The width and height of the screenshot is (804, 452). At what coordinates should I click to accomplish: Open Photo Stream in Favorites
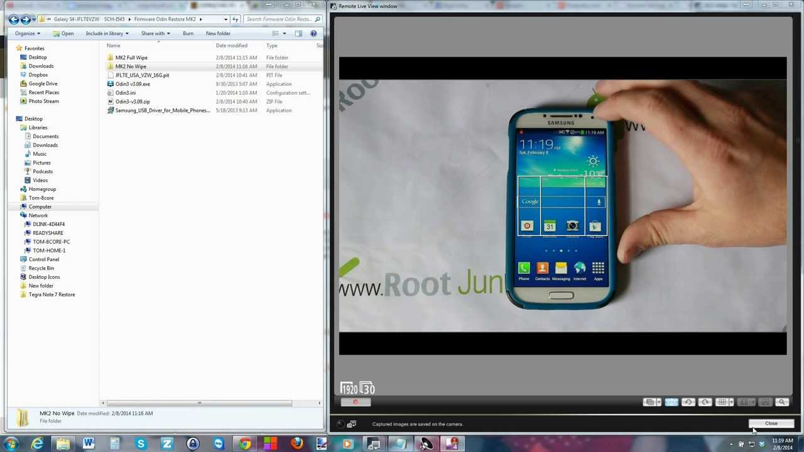click(x=43, y=101)
